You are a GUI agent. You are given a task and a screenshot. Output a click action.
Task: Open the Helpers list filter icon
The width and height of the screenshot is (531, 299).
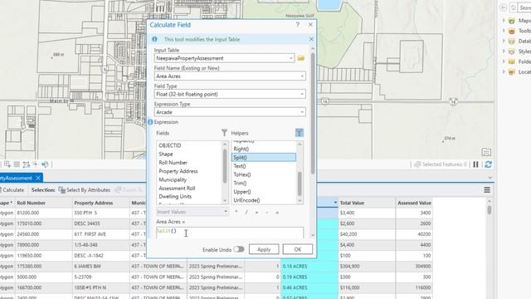pos(300,133)
